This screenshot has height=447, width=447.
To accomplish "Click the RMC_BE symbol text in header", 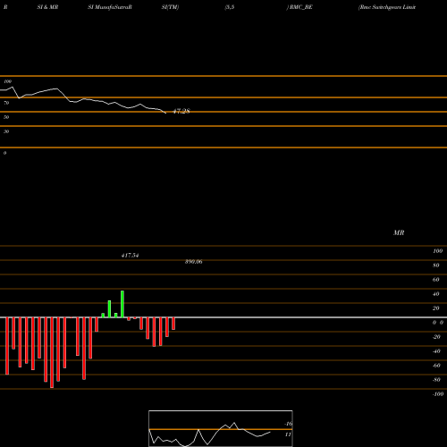I will coord(299,7).
